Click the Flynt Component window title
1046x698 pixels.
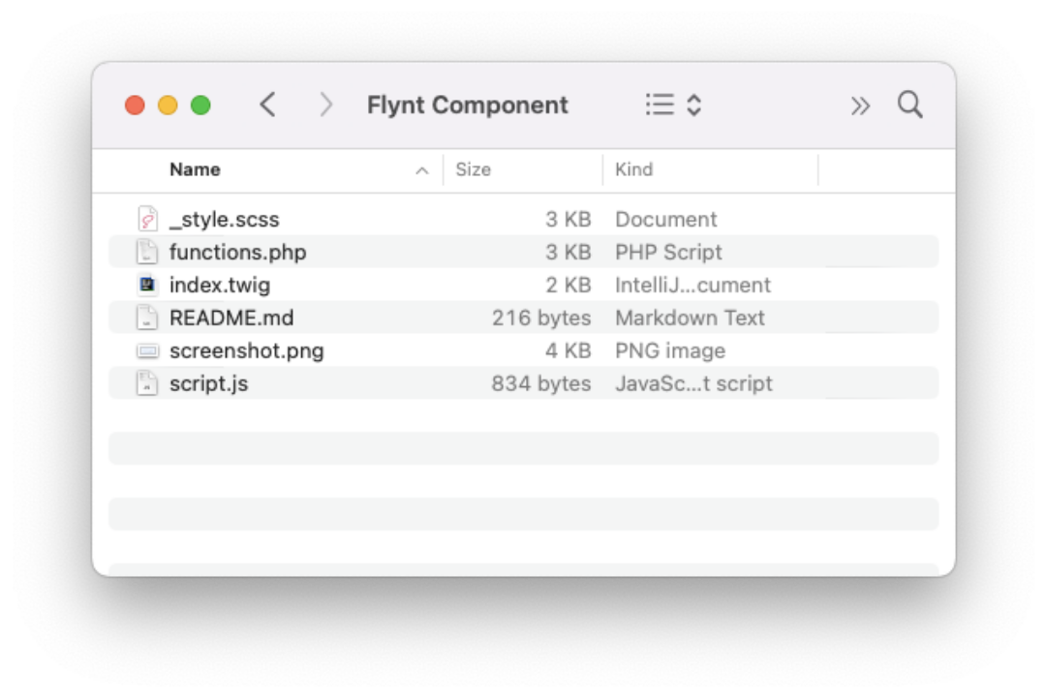point(468,106)
